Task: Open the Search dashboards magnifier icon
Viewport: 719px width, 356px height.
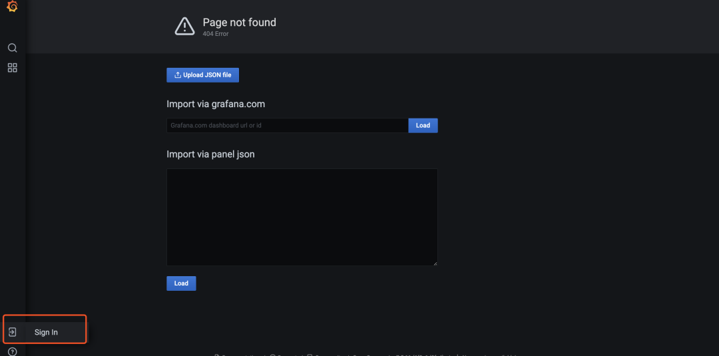Action: coord(13,48)
